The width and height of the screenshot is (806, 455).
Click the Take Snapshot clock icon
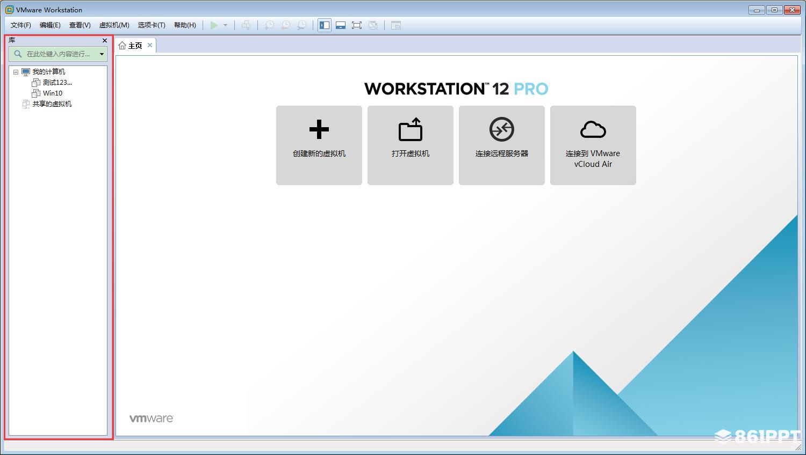point(269,25)
